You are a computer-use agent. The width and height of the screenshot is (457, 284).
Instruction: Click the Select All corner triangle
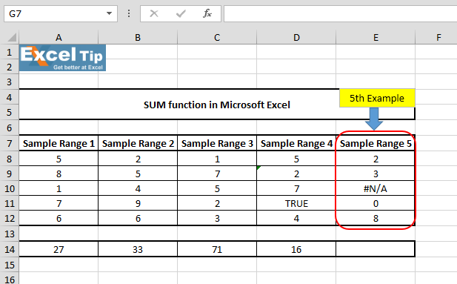(12, 37)
